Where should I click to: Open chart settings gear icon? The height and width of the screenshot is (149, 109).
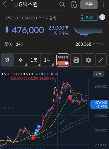pyautogui.click(x=89, y=60)
